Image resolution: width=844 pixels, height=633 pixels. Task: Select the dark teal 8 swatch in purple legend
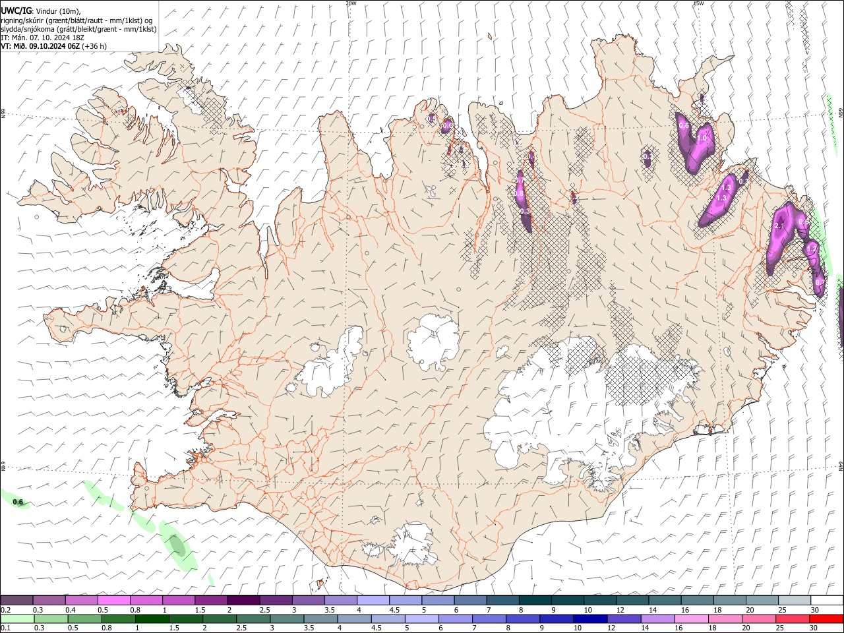pos(535,601)
